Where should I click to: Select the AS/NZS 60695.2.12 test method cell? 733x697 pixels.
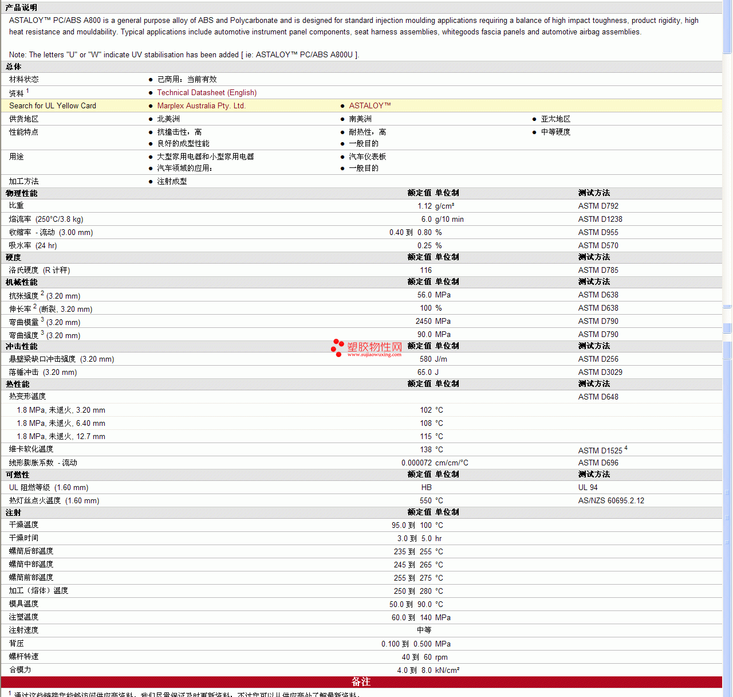tap(611, 500)
